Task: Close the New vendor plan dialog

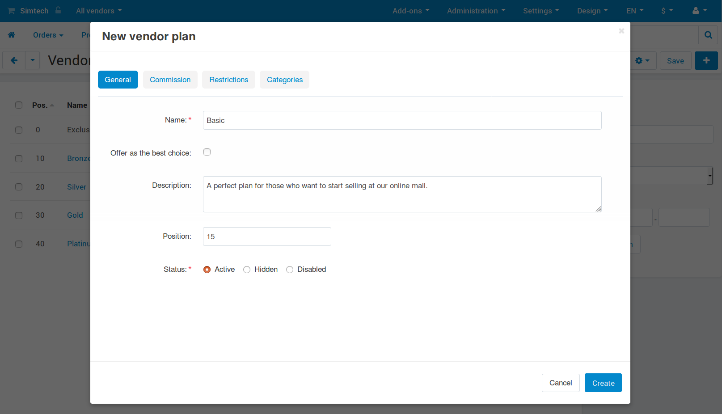Action: pos(621,31)
